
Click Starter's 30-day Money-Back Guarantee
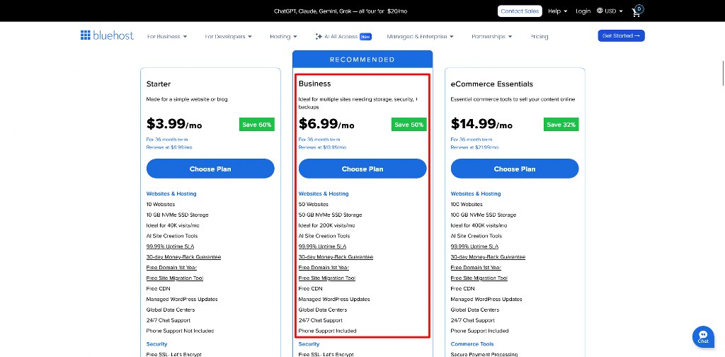point(183,257)
